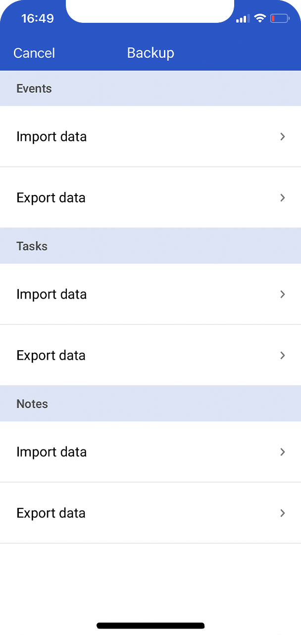Click the Backup screen title

click(x=150, y=53)
